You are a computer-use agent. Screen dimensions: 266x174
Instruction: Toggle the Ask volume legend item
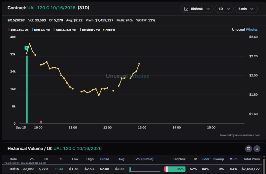pos(65,30)
